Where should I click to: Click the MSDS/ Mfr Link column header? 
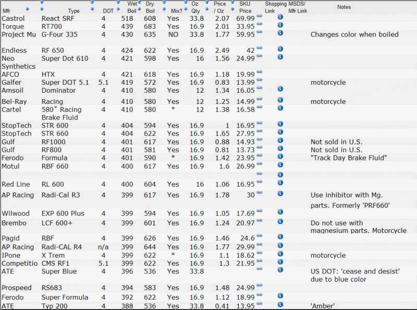pos(298,7)
